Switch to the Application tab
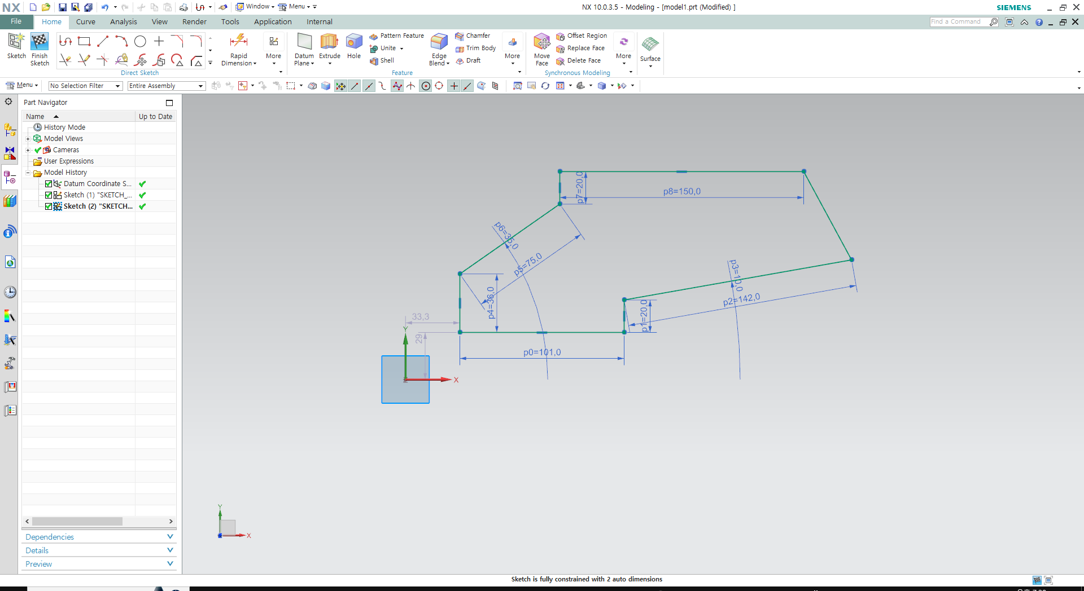Image resolution: width=1084 pixels, height=591 pixels. (273, 22)
